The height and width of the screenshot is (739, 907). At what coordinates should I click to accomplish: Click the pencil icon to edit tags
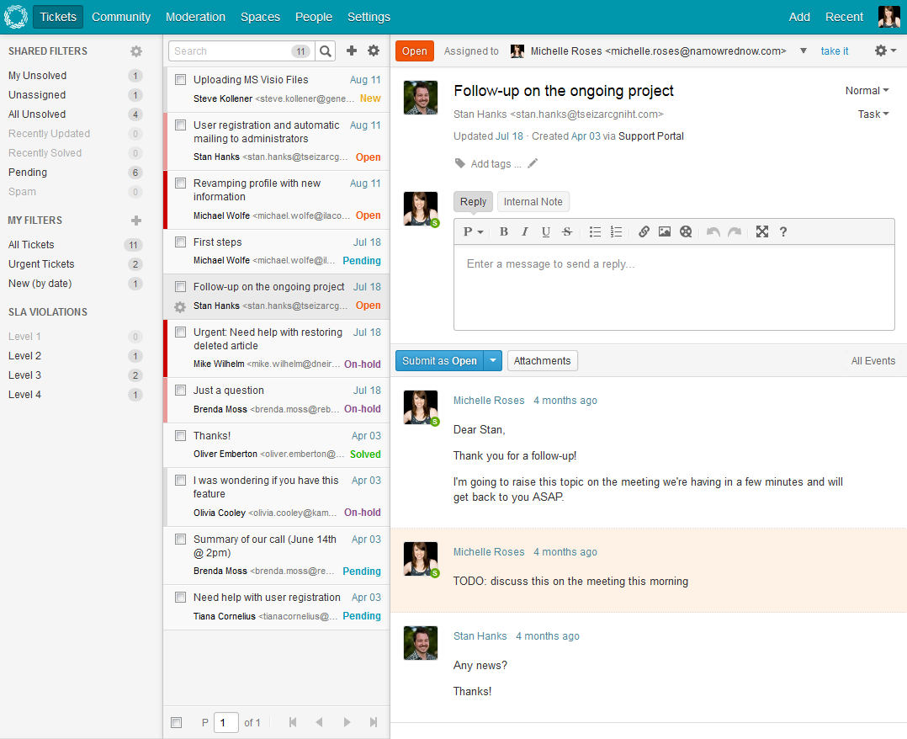pyautogui.click(x=533, y=163)
